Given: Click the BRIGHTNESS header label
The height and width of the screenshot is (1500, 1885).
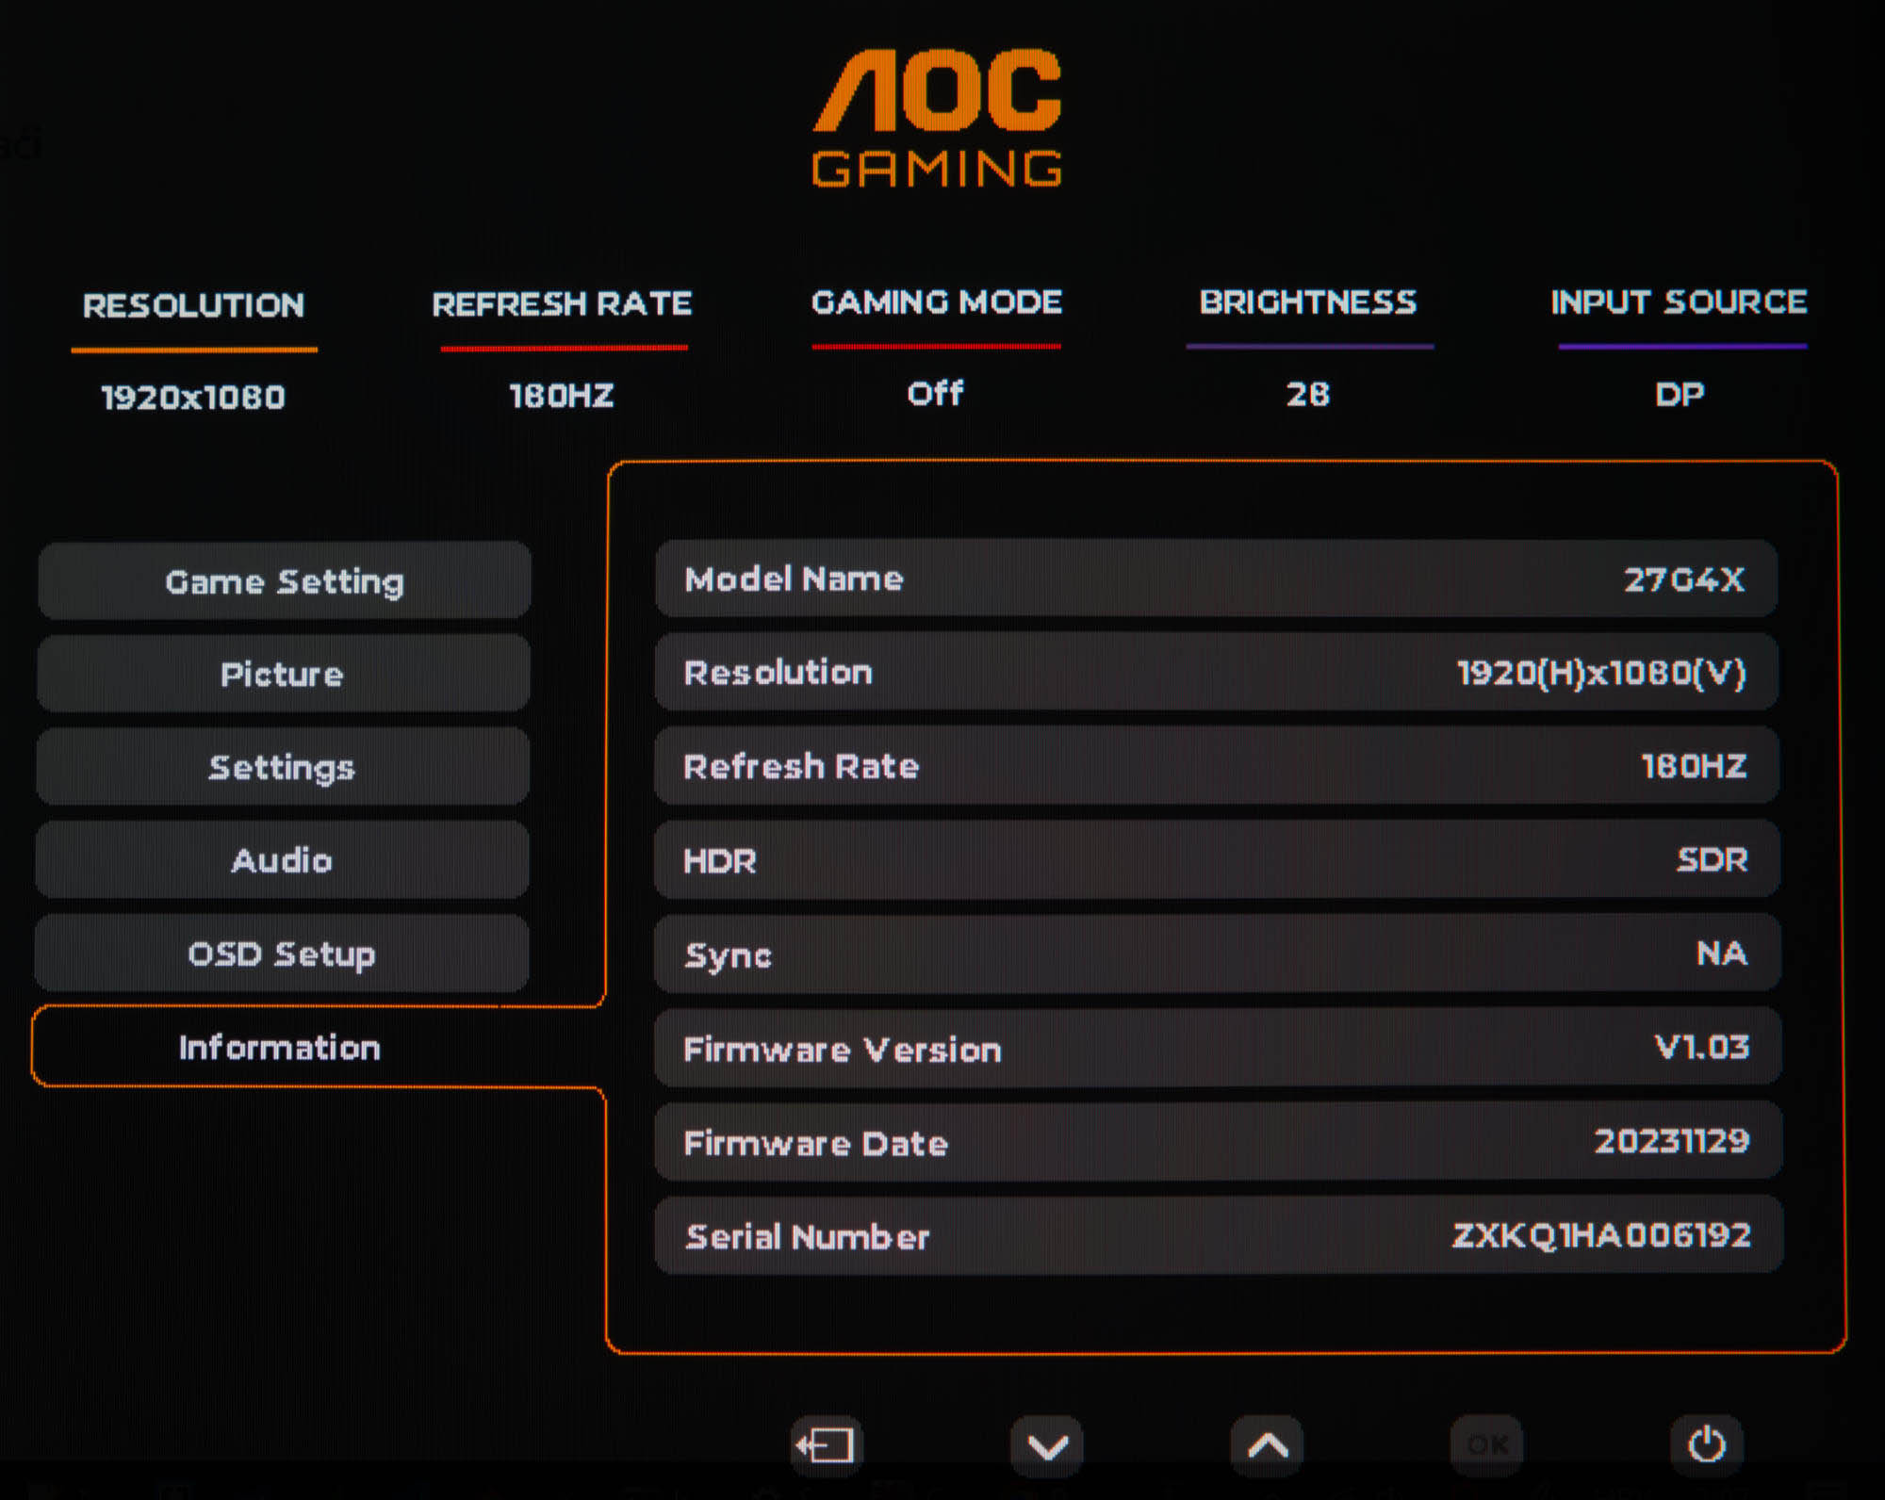Looking at the screenshot, I should (1308, 302).
